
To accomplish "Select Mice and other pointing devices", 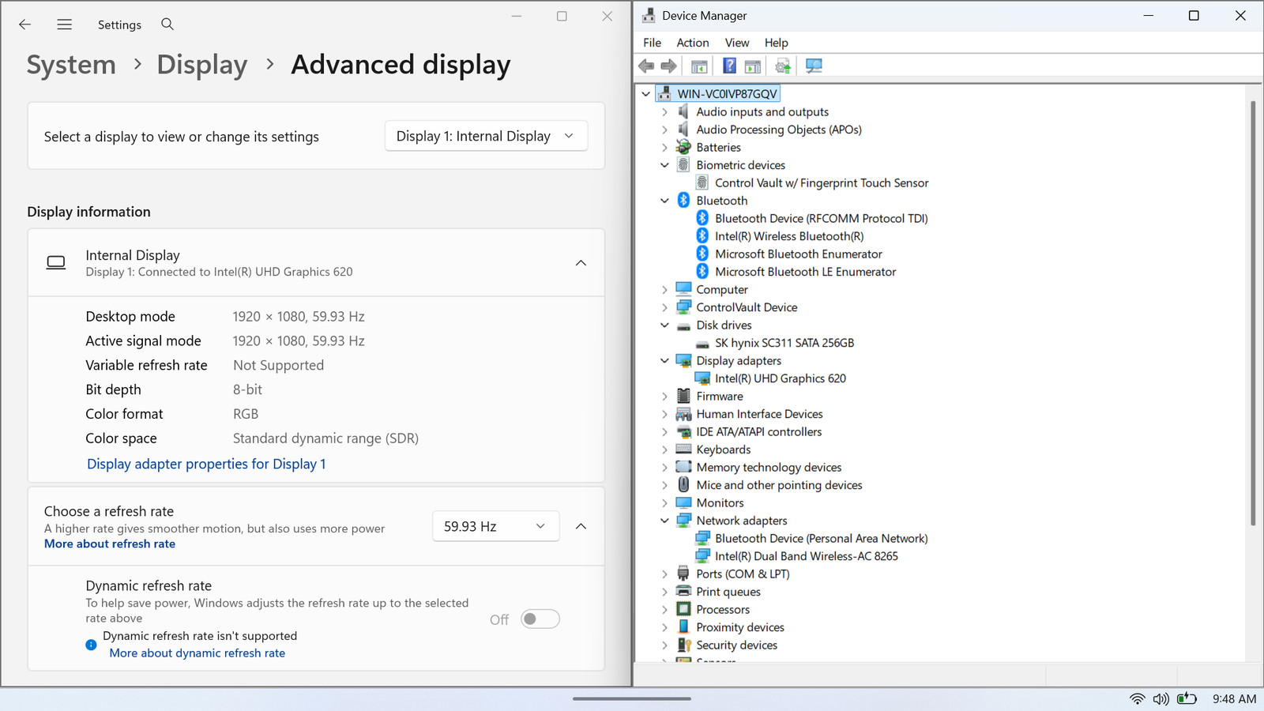I will (779, 485).
